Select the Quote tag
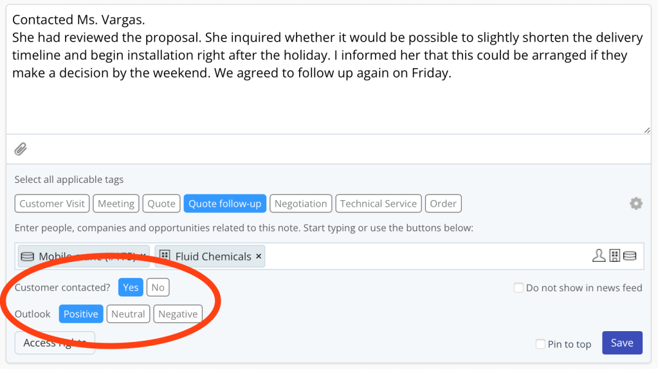The height and width of the screenshot is (369, 658). (x=161, y=203)
